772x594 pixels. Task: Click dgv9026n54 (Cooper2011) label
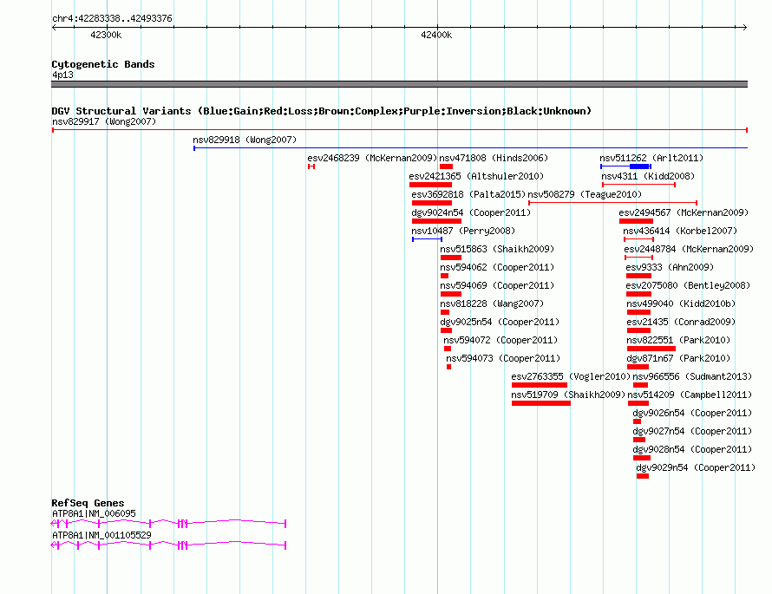pos(692,413)
